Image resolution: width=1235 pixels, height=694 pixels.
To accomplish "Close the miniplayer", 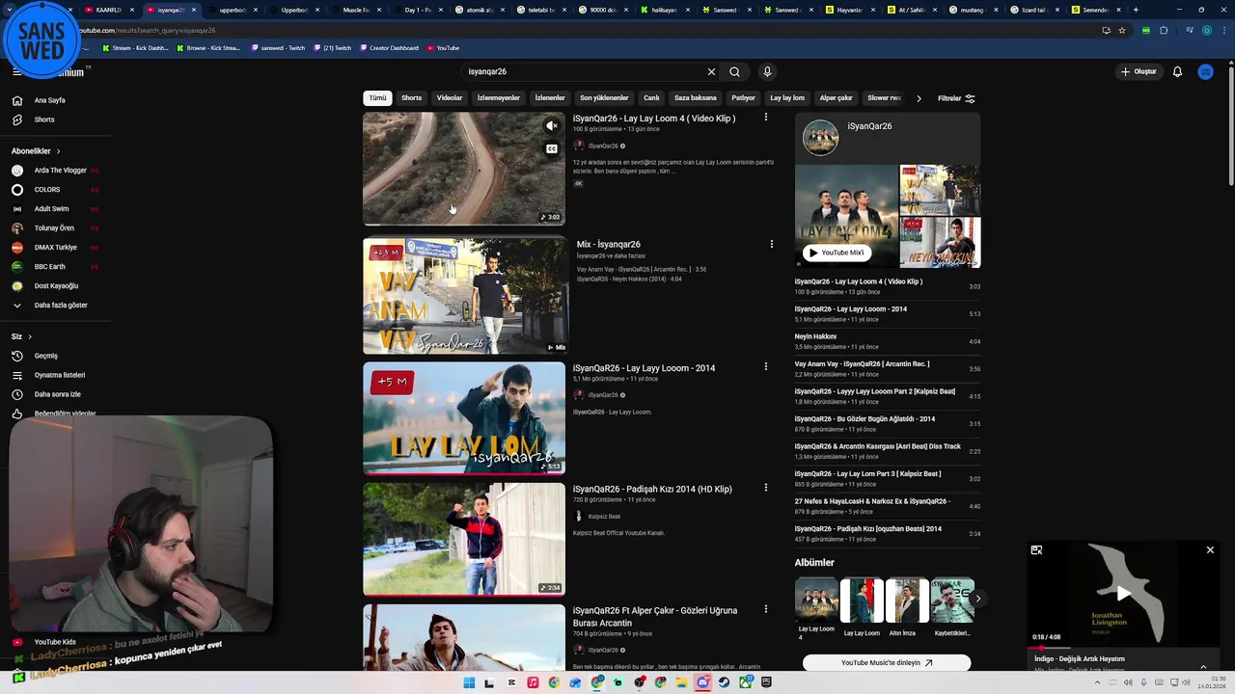I will pos(1210,550).
